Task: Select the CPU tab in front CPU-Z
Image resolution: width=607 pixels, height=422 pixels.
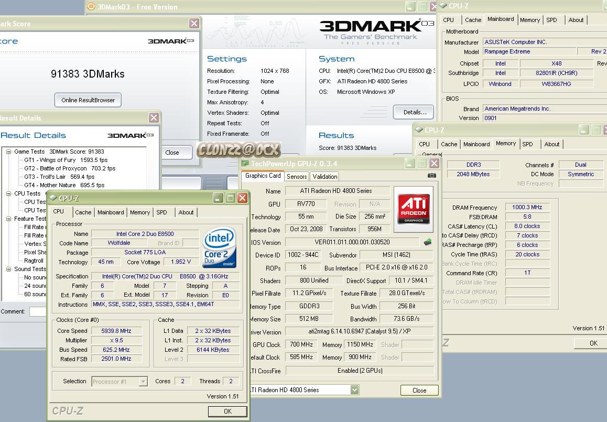Action: coord(59,211)
